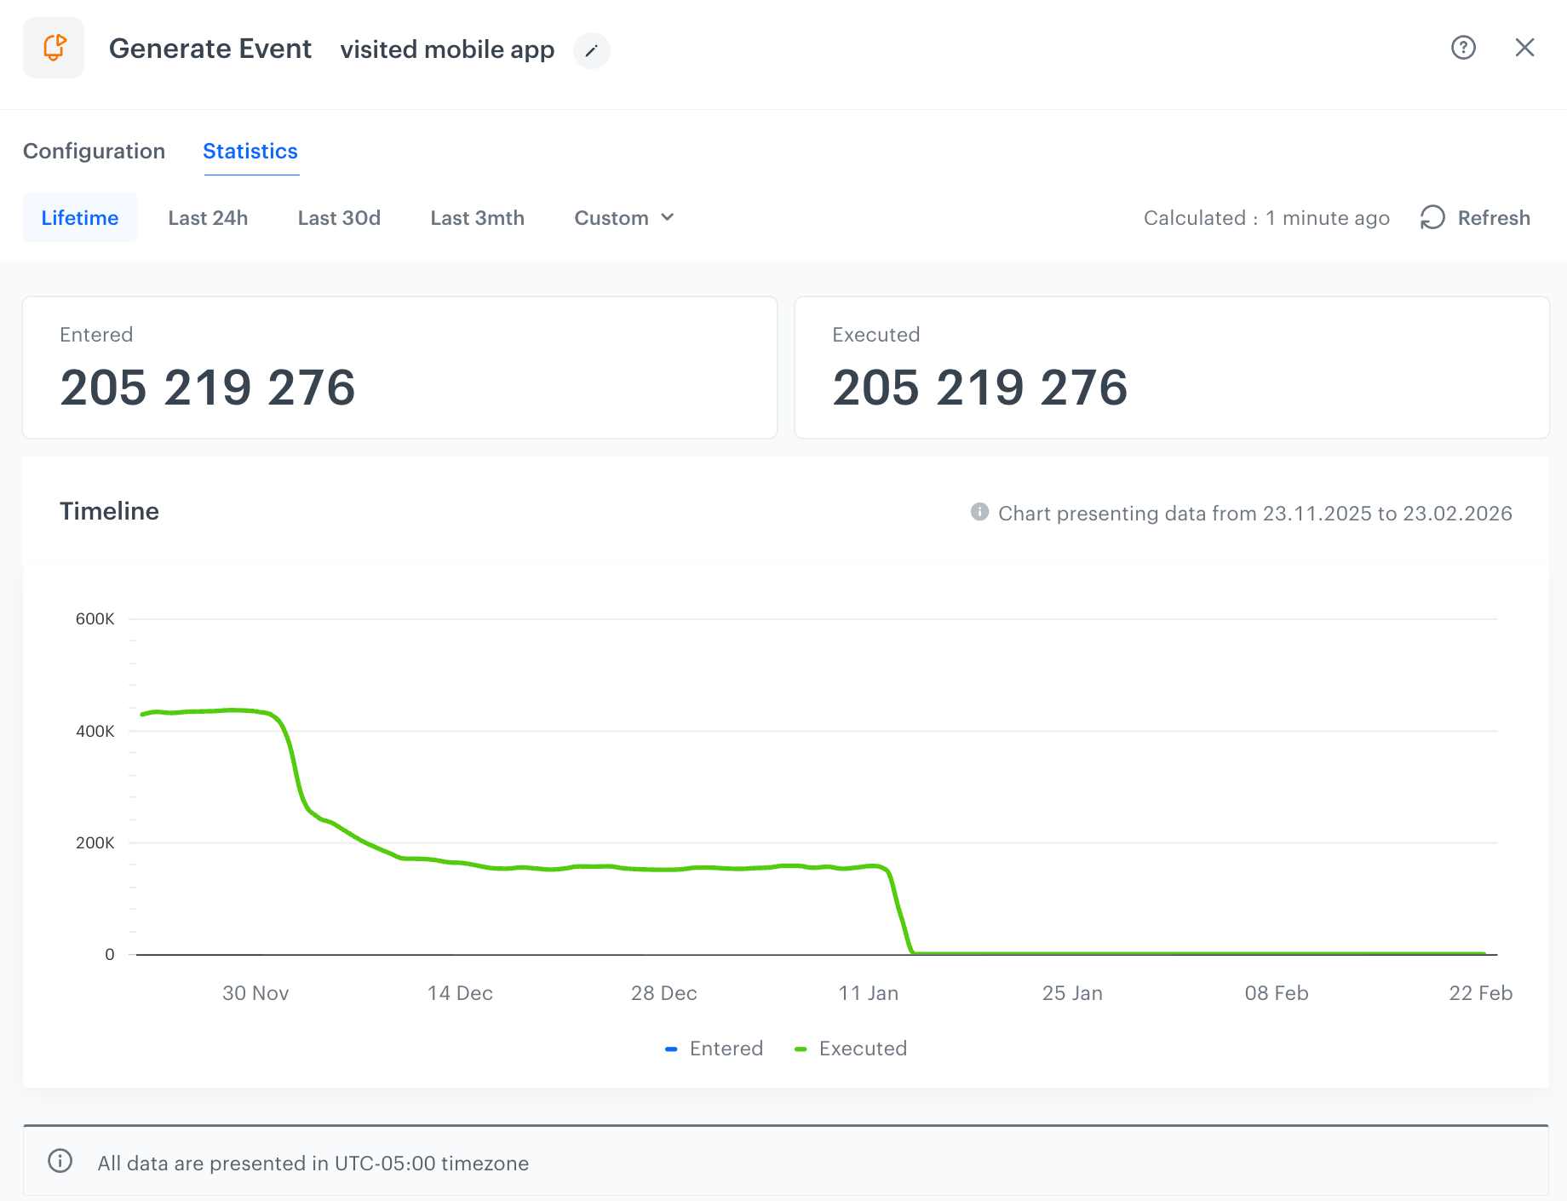Open the help question mark icon
1567x1201 pixels.
(x=1463, y=48)
